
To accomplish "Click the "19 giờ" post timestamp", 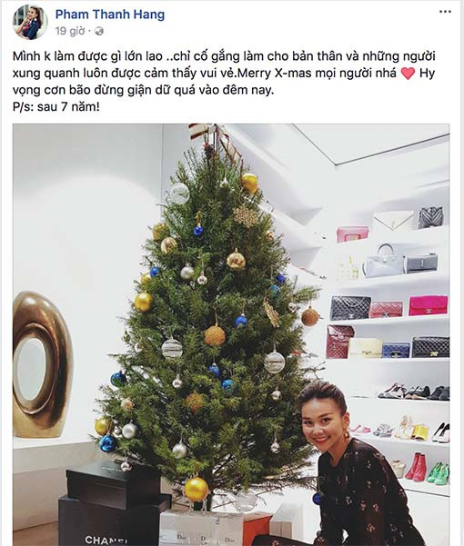I will [x=70, y=31].
